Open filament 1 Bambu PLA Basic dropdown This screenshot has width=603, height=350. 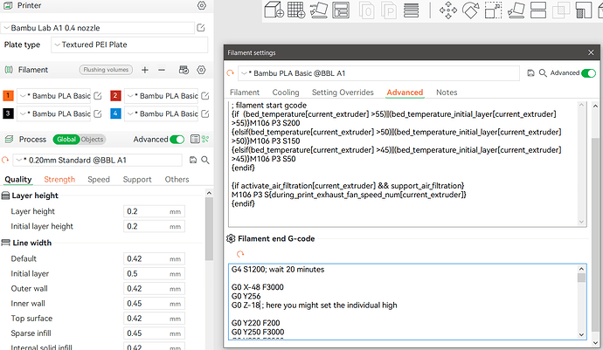54,96
